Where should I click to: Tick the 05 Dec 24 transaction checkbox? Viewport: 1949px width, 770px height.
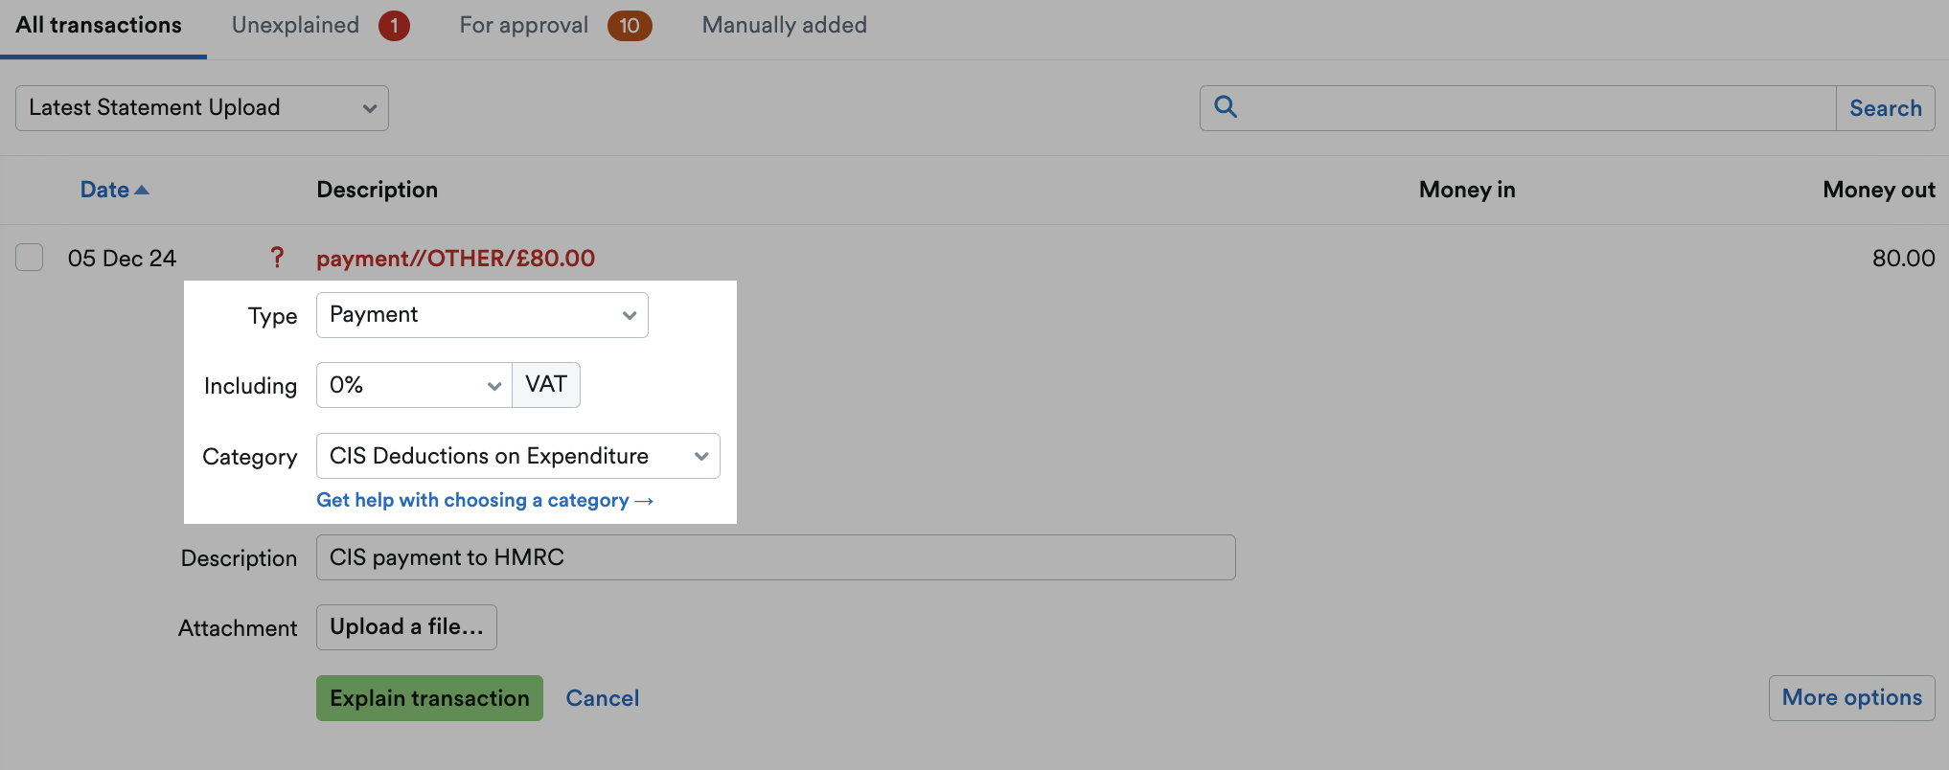[30, 257]
